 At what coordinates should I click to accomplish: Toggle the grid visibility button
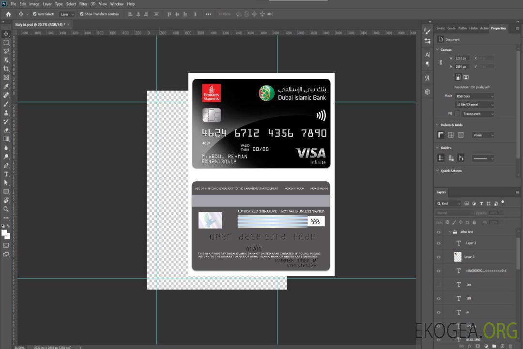click(451, 135)
